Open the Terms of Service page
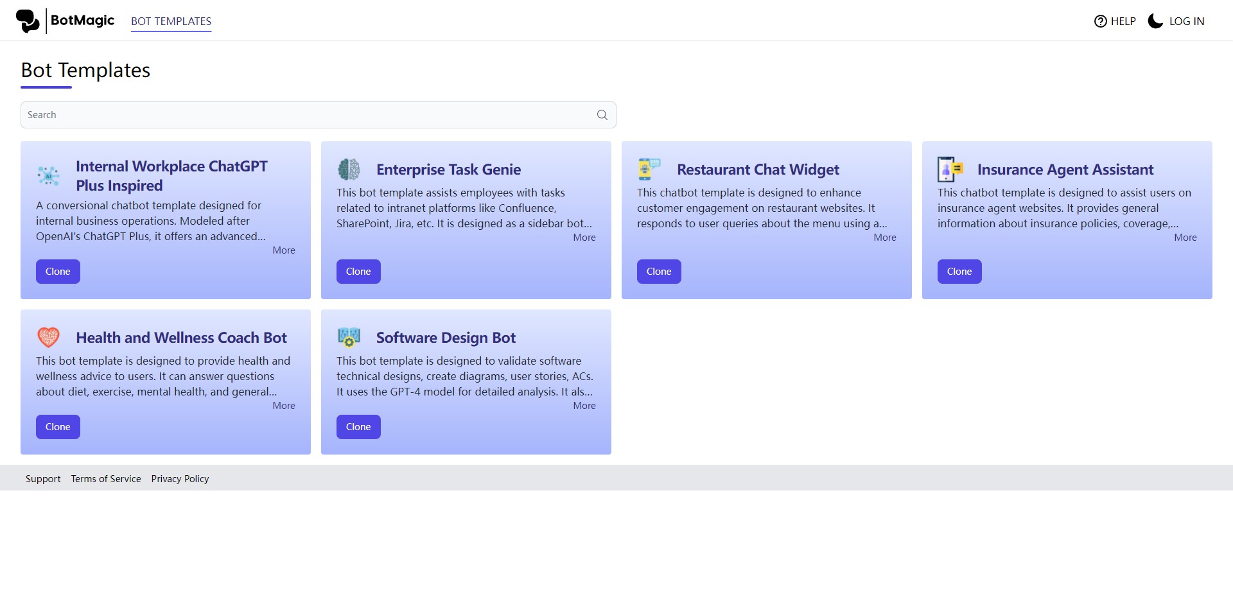 [105, 478]
